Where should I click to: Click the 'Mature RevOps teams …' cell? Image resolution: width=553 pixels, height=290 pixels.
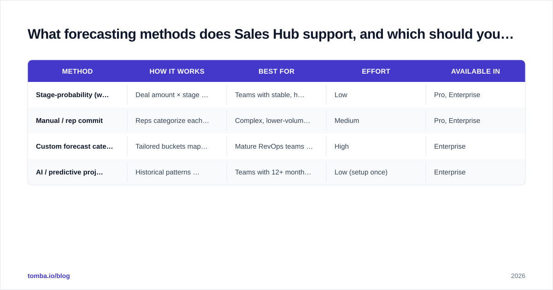click(276, 146)
